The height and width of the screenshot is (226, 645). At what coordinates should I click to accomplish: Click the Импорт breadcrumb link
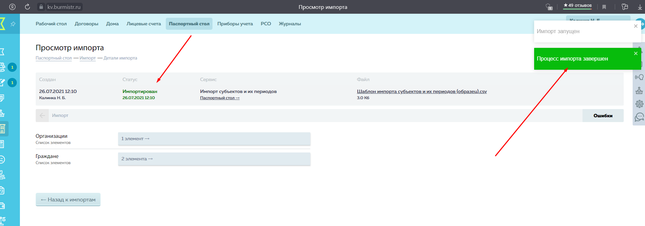88,58
